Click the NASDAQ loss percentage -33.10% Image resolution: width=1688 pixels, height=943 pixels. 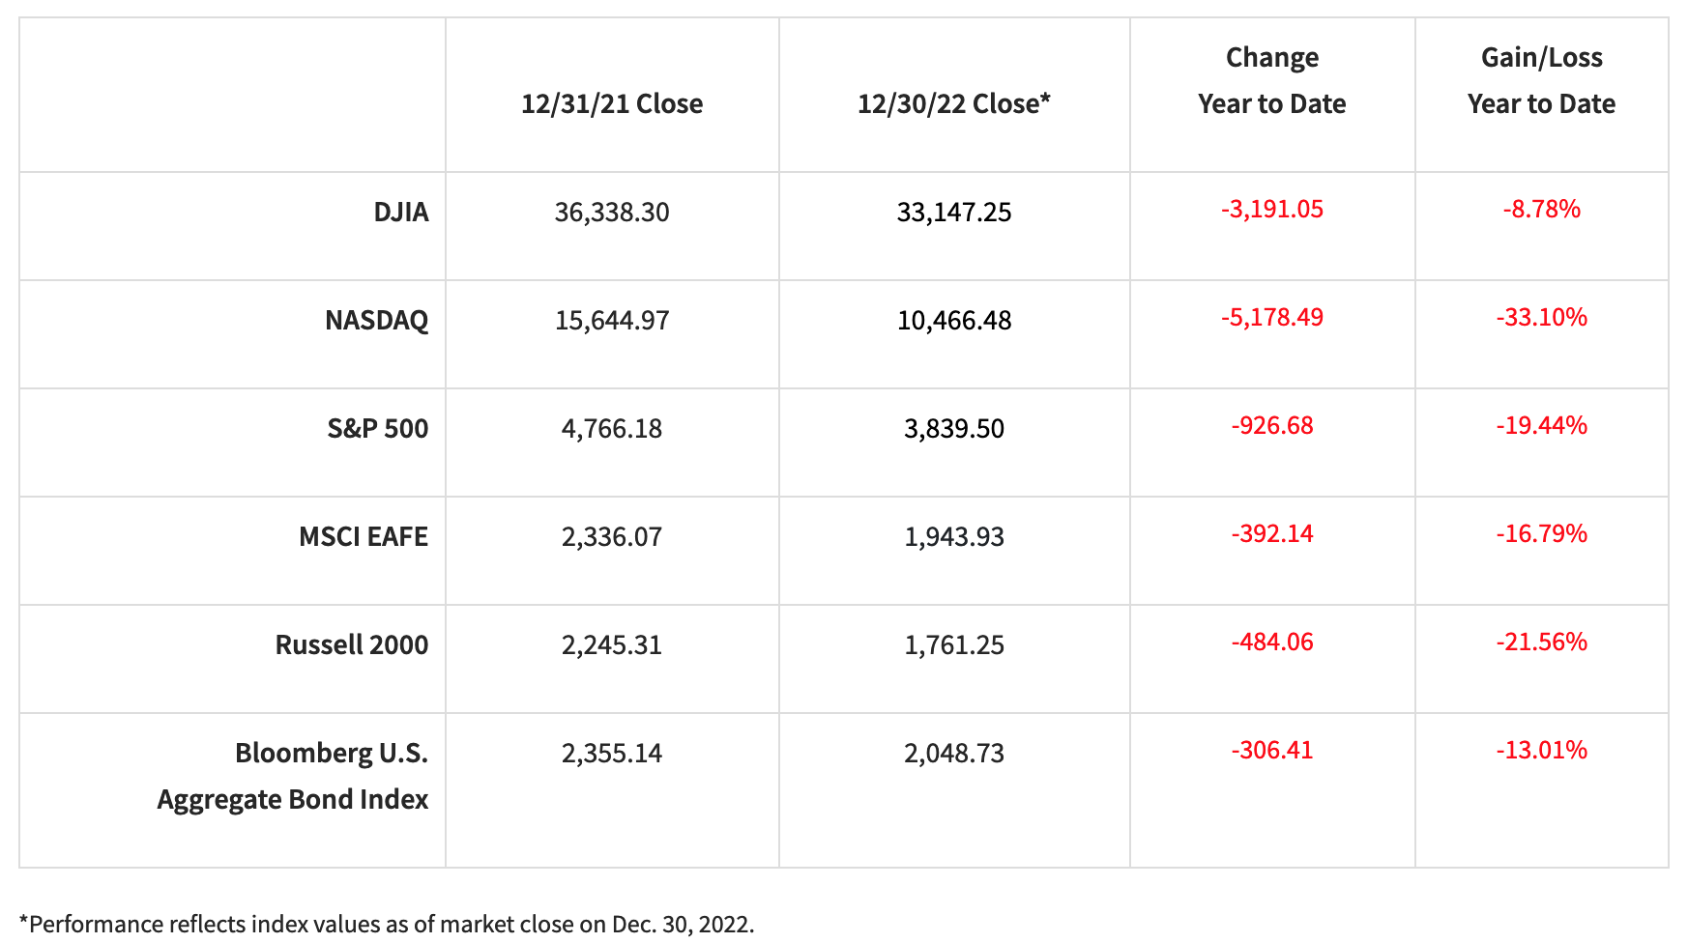pos(1541,317)
